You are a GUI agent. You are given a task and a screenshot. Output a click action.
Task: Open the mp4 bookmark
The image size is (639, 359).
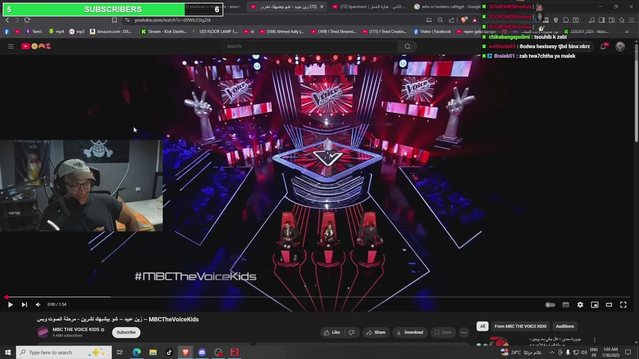click(x=56, y=31)
